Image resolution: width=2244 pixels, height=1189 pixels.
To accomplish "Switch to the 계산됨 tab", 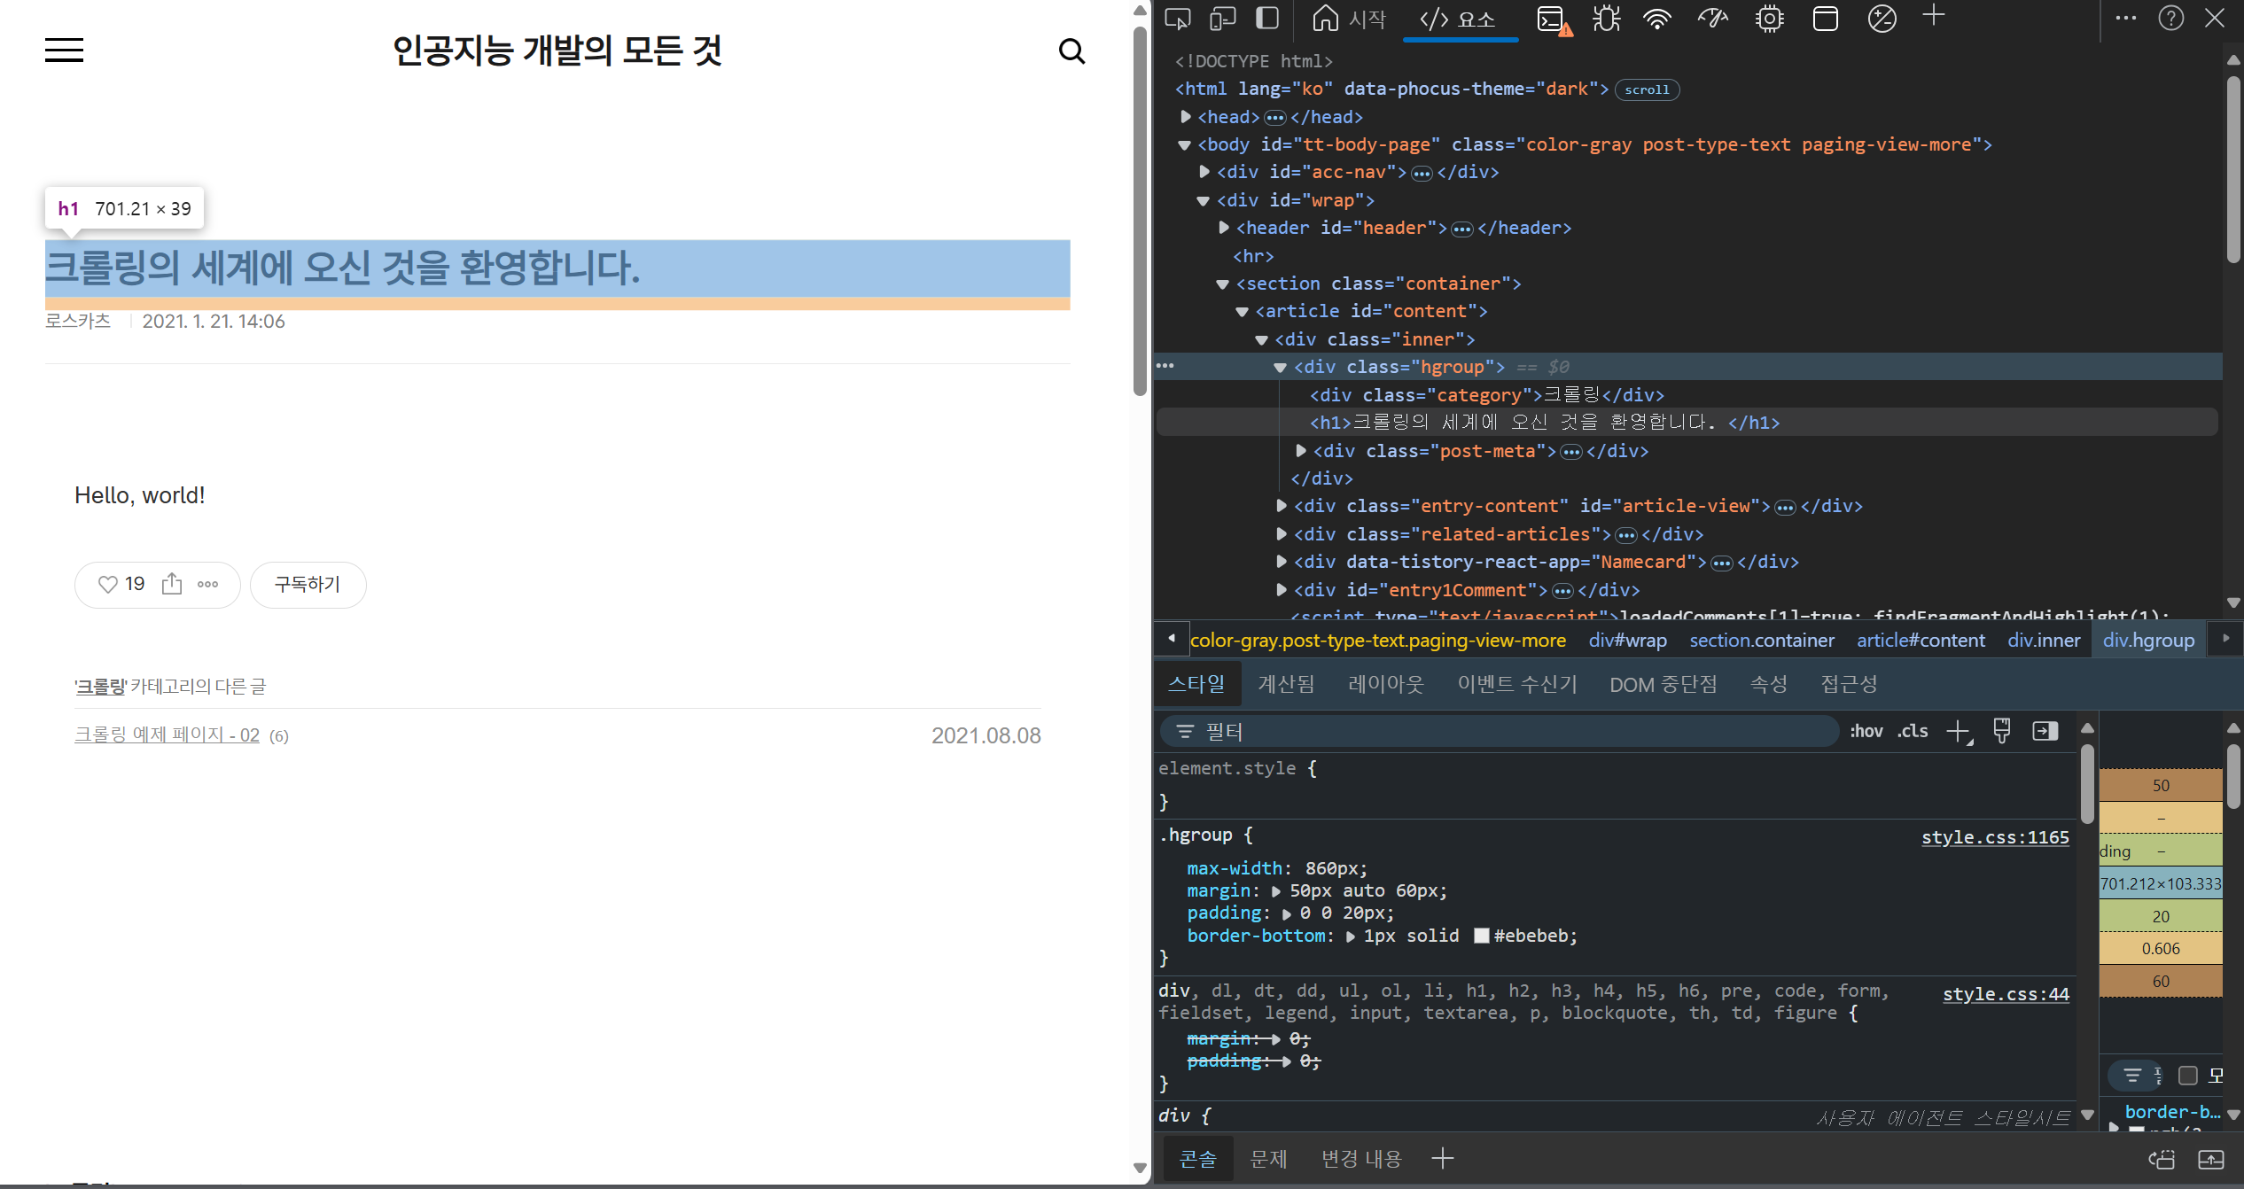I will 1286,684.
